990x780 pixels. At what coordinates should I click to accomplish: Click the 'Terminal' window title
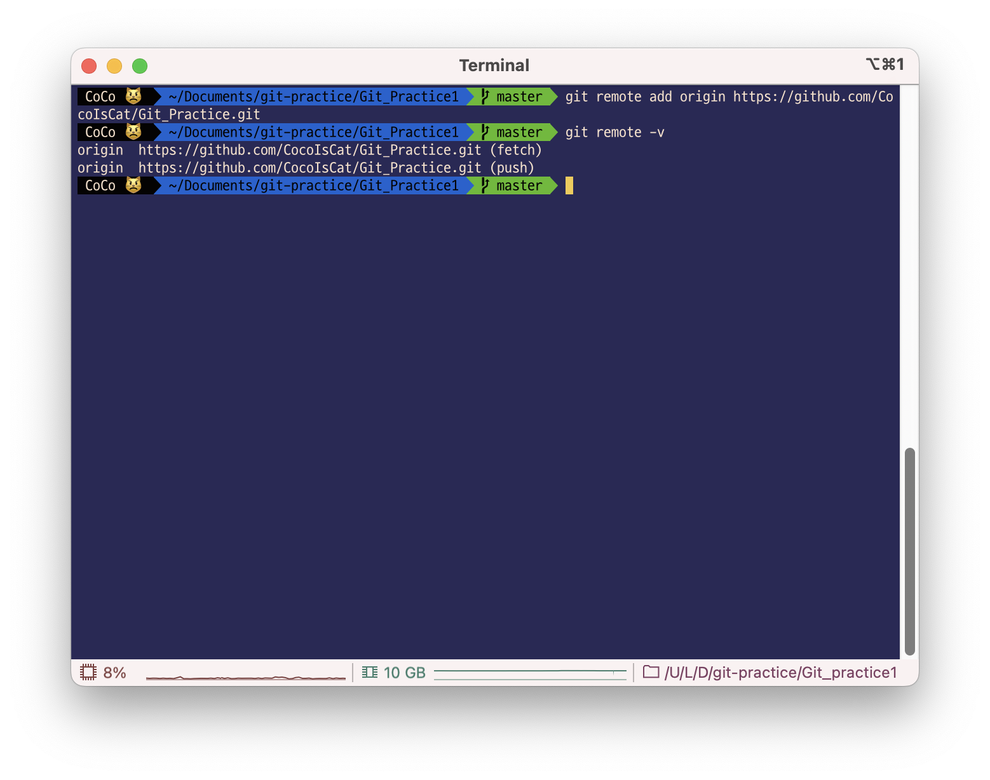click(x=494, y=65)
